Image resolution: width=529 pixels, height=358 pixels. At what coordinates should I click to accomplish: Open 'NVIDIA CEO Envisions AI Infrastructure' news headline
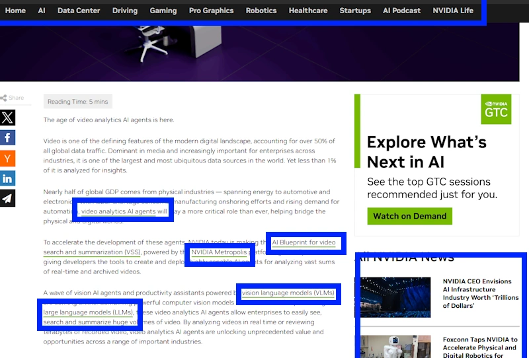[481, 293]
